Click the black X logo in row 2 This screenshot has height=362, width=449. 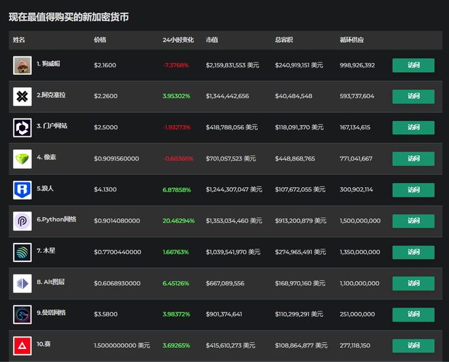point(22,97)
